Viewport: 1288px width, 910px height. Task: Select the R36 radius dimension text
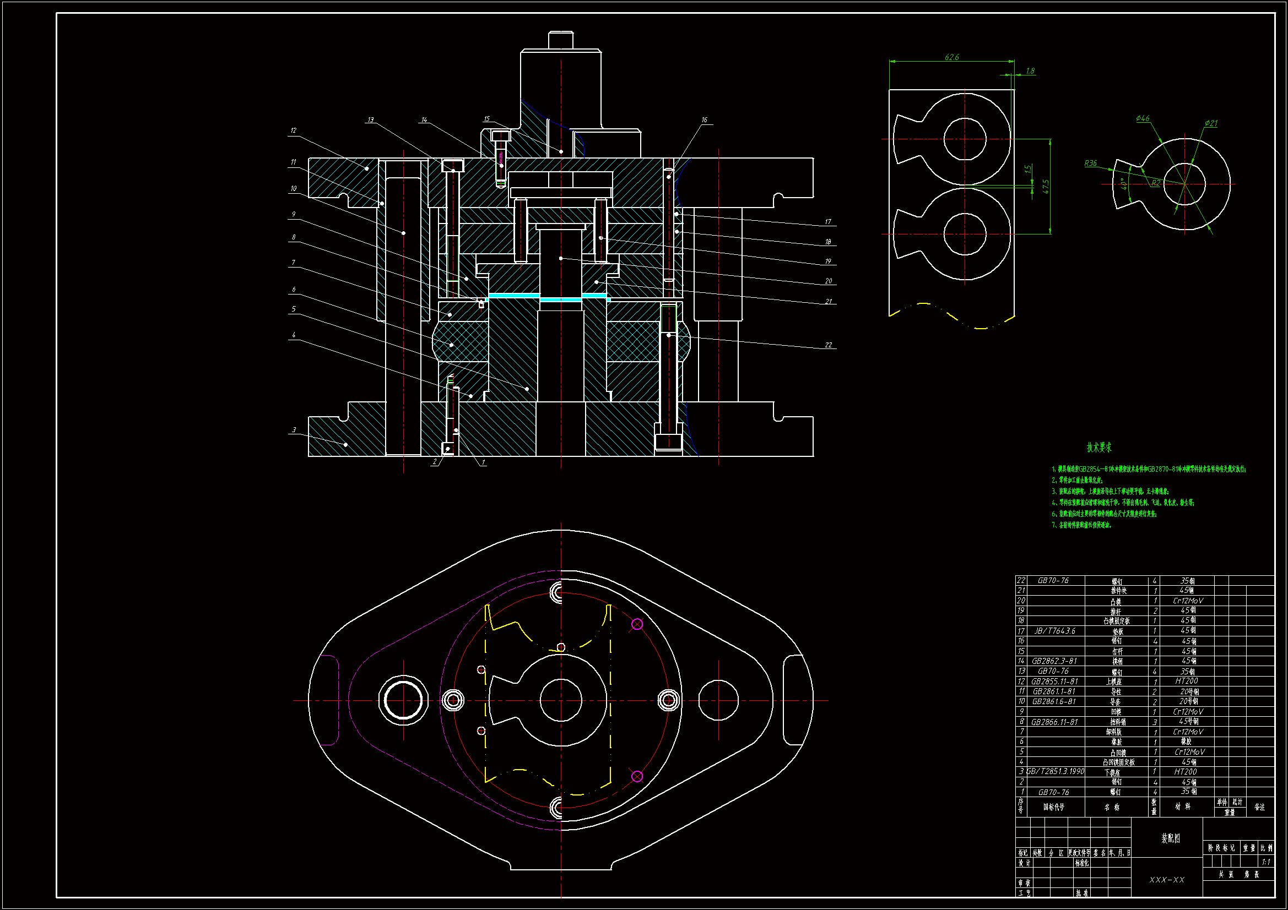(1090, 163)
